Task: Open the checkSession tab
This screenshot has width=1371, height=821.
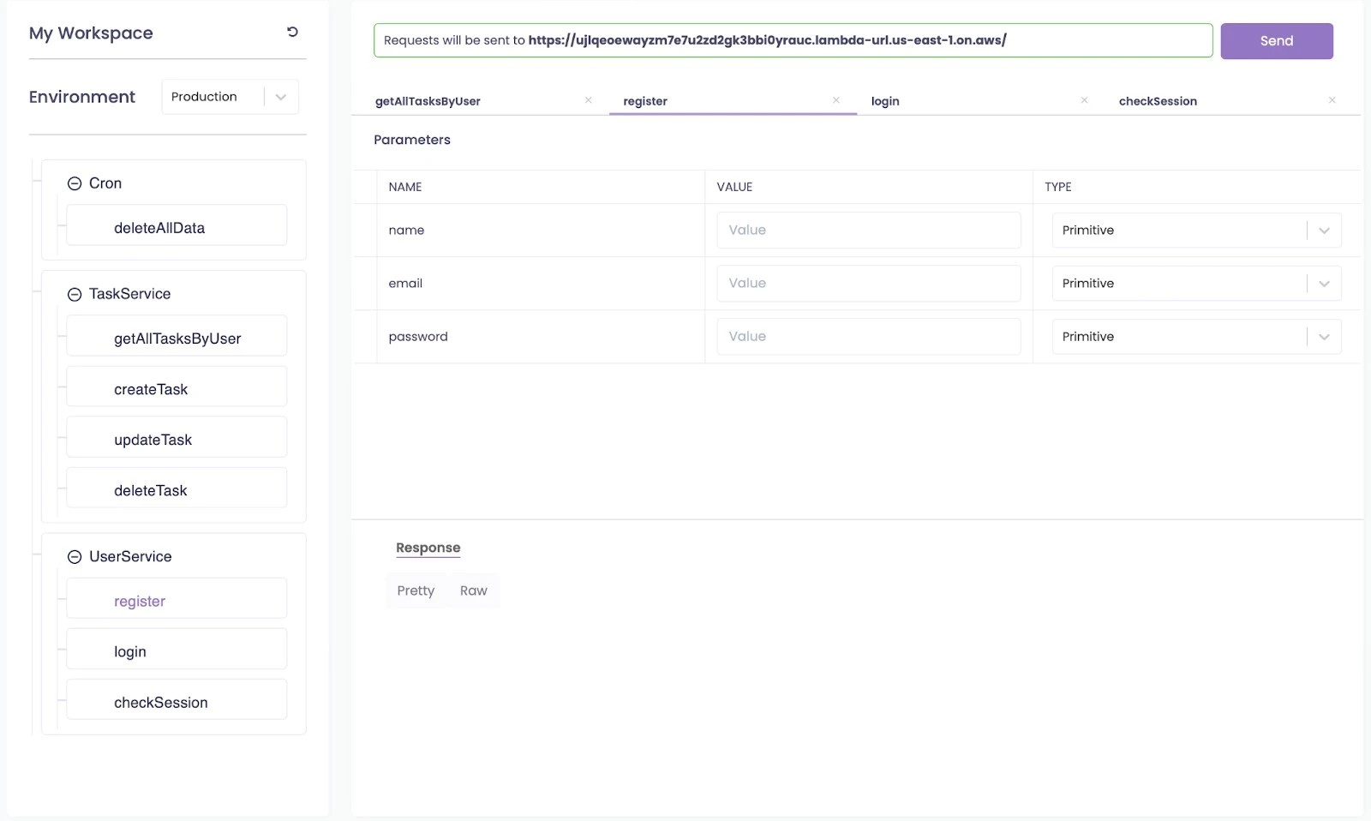Action: coord(1158,101)
